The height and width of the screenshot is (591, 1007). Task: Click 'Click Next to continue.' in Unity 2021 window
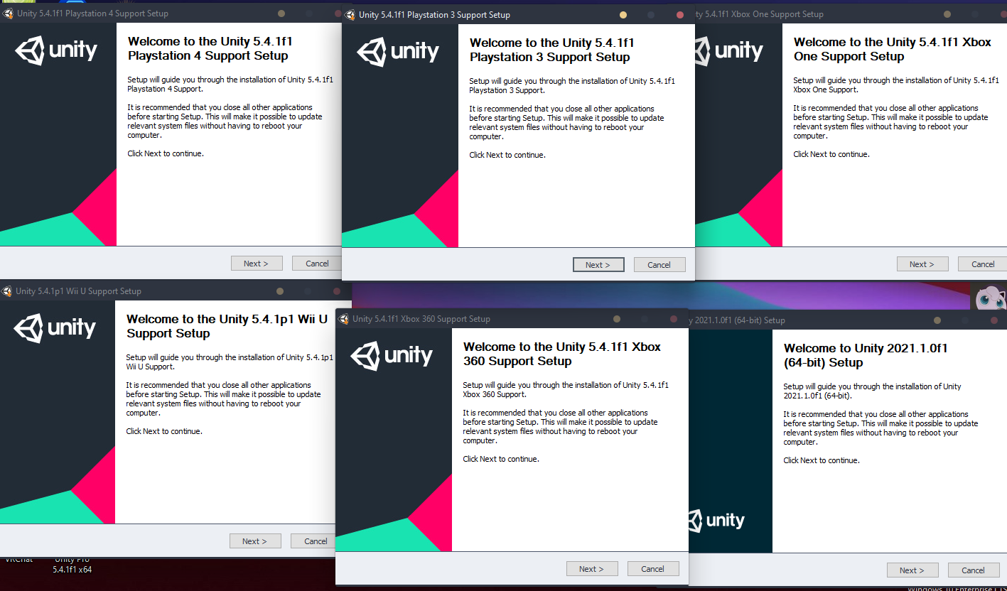click(x=822, y=460)
